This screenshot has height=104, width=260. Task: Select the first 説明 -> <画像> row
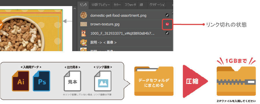click(x=125, y=42)
